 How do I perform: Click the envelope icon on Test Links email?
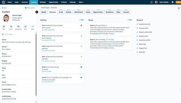coord(81,67)
